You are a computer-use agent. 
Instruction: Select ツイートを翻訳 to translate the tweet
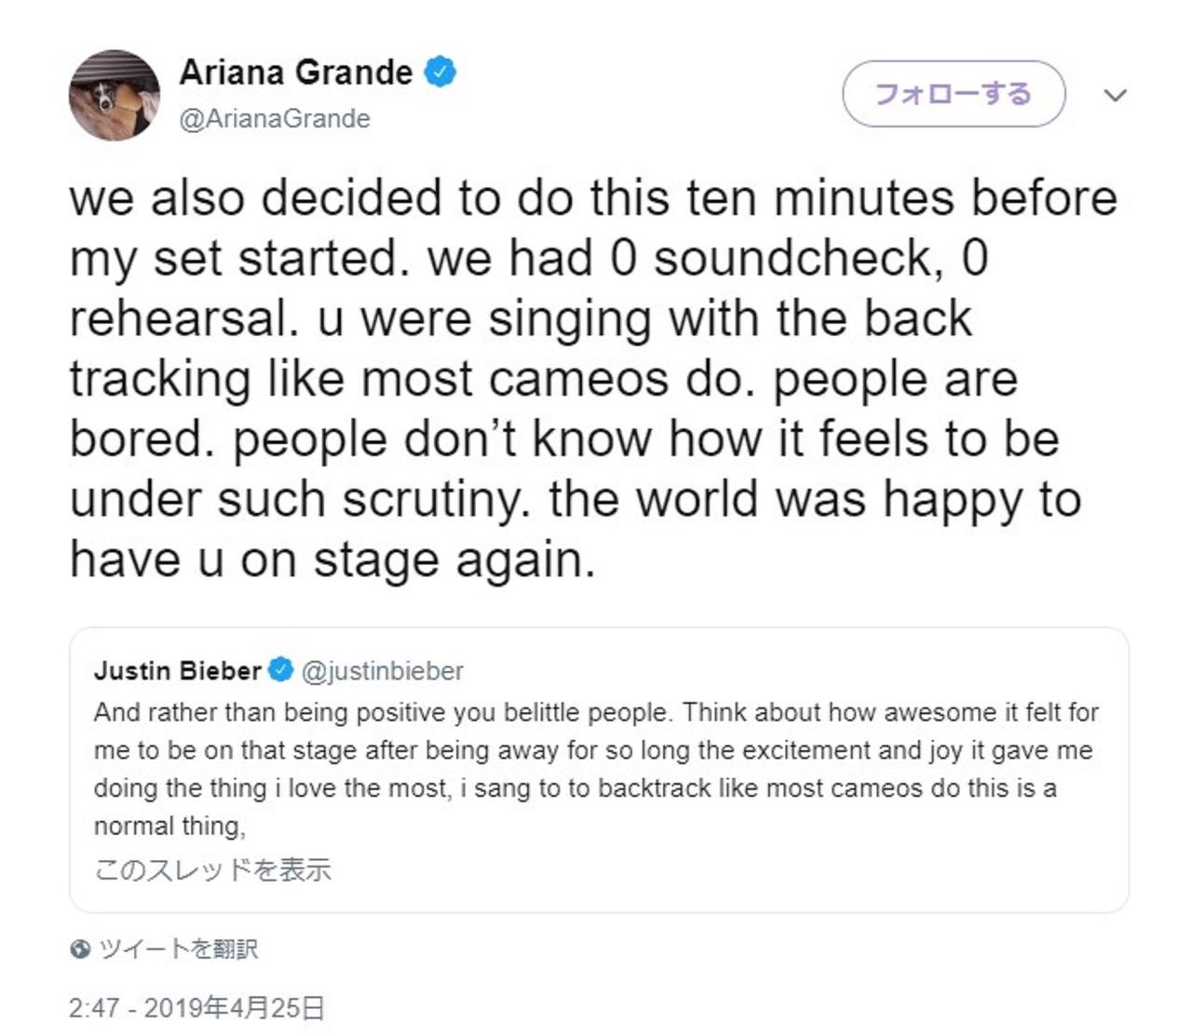[x=179, y=949]
